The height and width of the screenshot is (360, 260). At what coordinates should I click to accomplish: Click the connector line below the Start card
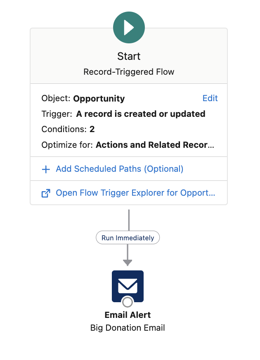[129, 218]
